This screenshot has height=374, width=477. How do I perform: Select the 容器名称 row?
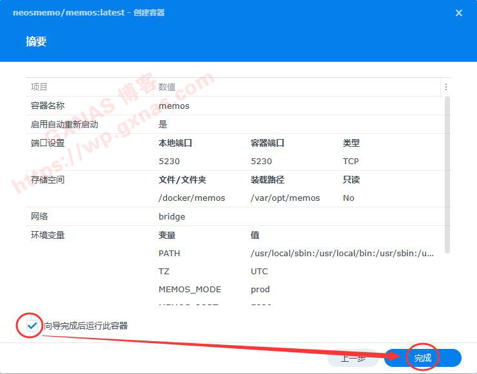tap(48, 106)
